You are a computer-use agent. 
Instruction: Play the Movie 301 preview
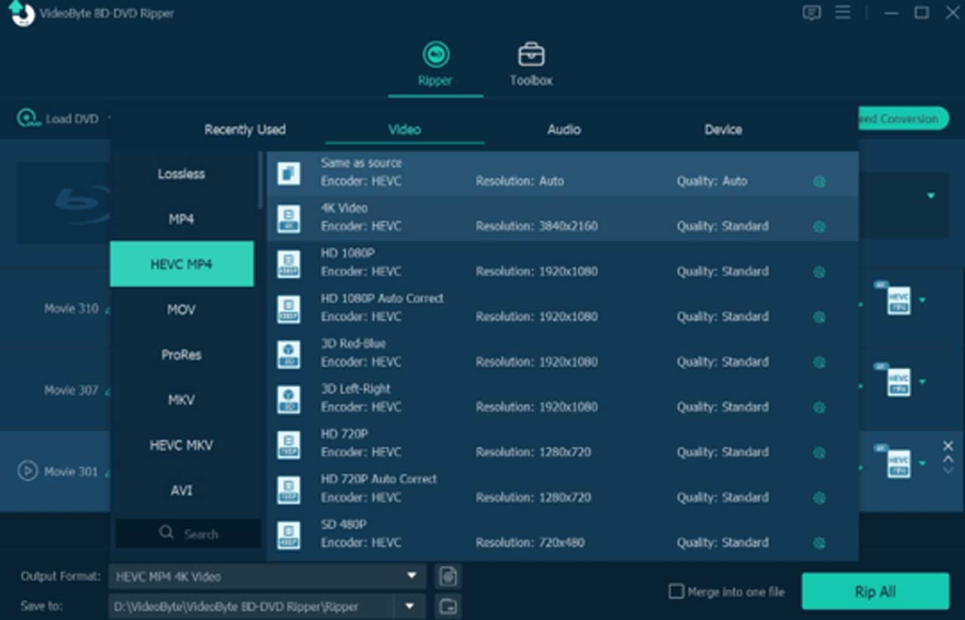[27, 472]
